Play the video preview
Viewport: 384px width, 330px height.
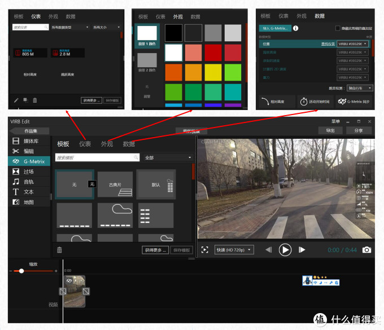285,250
